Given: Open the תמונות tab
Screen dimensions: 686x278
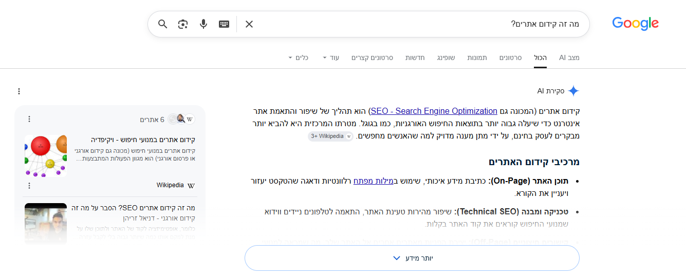Looking at the screenshot, I should pos(477,57).
